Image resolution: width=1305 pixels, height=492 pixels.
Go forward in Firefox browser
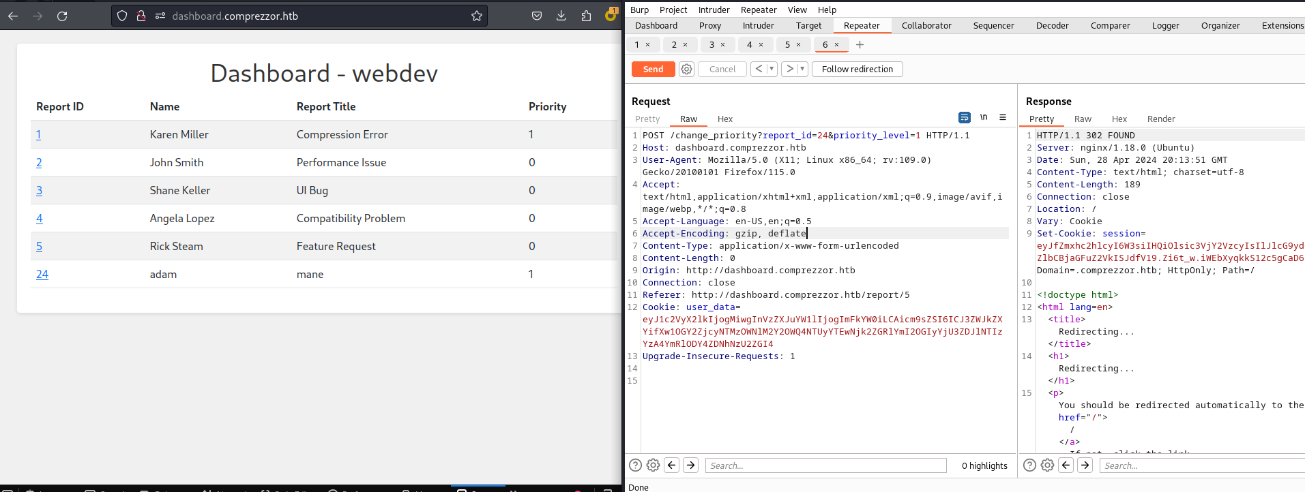click(38, 16)
